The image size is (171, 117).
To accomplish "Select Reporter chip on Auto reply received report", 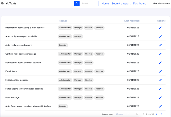I will point(63,45).
